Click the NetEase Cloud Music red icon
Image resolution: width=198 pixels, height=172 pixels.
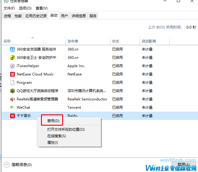12,74
